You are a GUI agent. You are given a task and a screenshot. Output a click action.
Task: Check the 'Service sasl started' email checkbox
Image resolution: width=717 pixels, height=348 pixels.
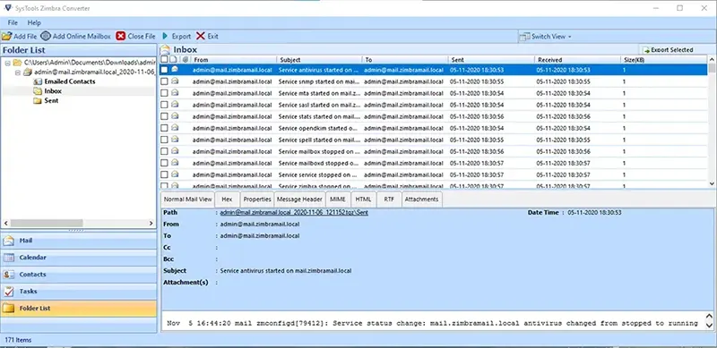[164, 105]
